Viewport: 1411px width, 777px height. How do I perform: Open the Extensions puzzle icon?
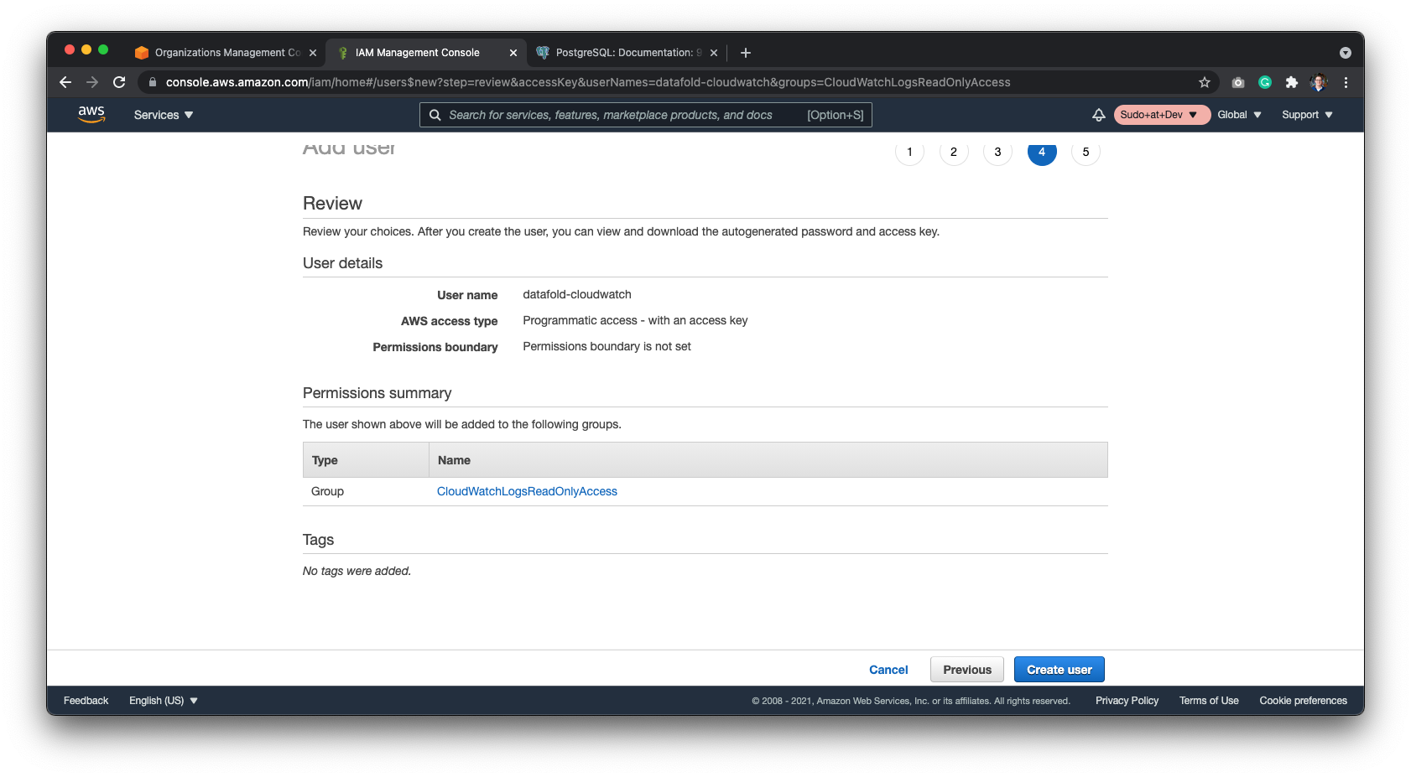coord(1292,82)
